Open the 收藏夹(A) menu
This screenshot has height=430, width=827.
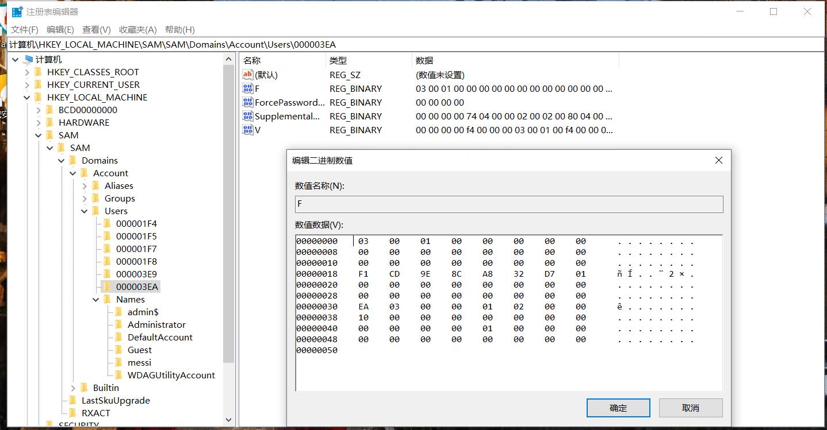tap(138, 29)
